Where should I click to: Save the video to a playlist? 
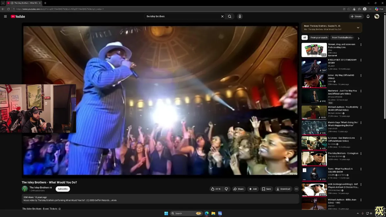[266, 189]
